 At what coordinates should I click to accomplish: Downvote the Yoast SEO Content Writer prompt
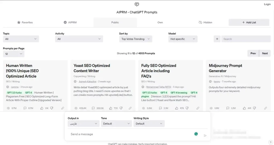[121, 108]
